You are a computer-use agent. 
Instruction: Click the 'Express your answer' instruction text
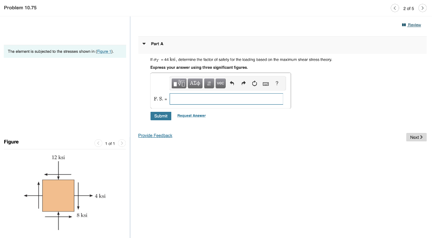(x=199, y=68)
